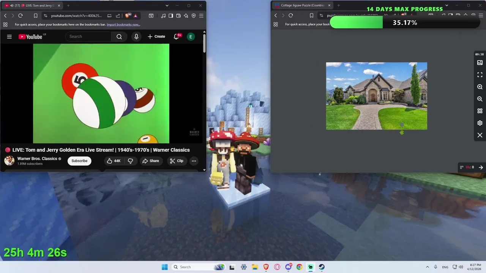The height and width of the screenshot is (273, 486).
Task: Show puzzle preview image icon
Action: tap(480, 63)
